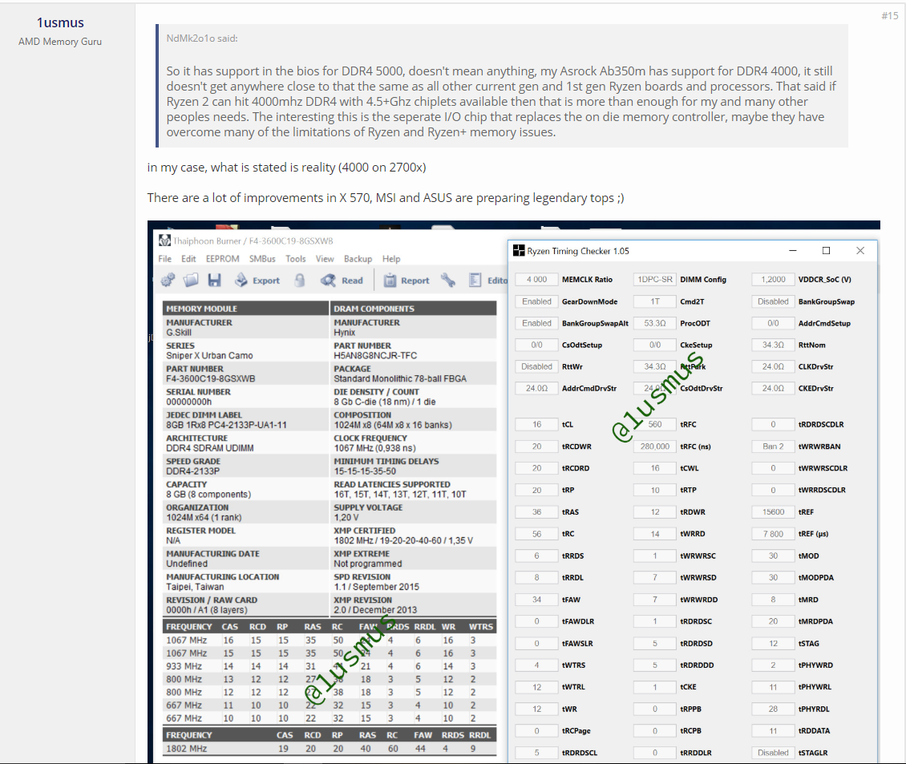Click the 'Sniper X Urban Camo' series text
Screen dimensions: 906x764
click(209, 355)
